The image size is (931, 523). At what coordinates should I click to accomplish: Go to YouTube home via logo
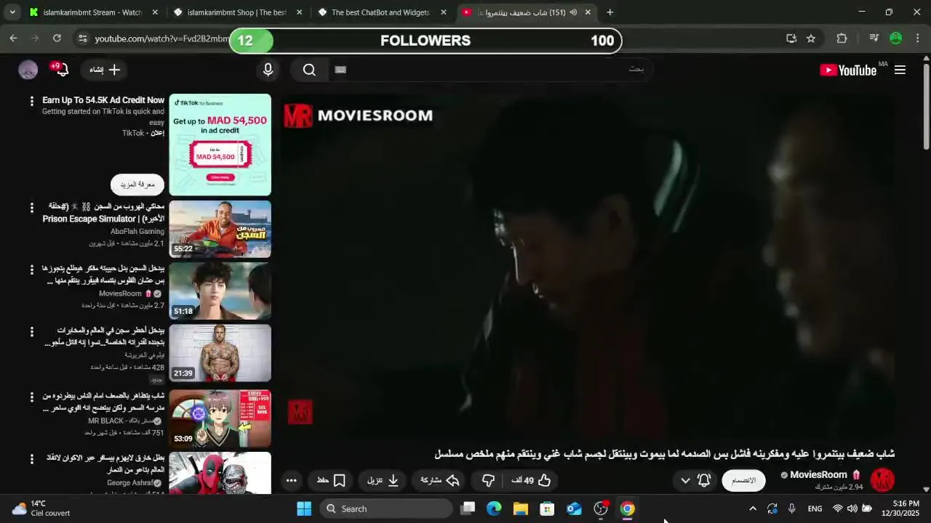click(848, 70)
